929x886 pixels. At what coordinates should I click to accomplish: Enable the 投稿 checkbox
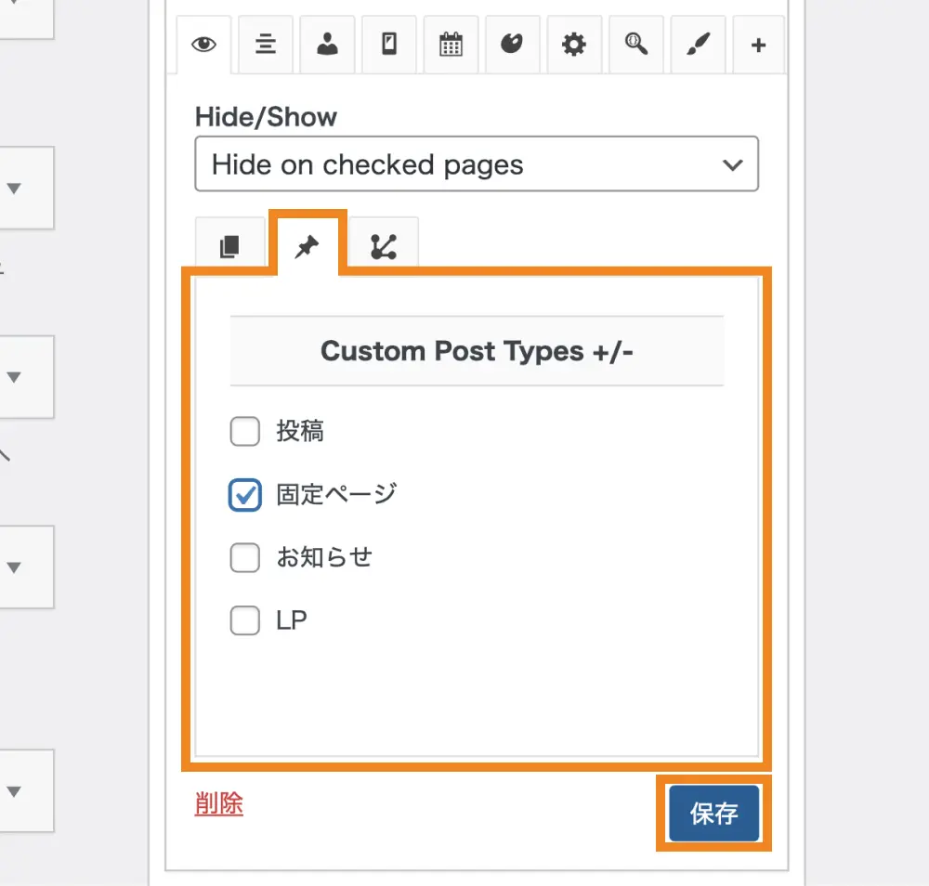coord(245,432)
